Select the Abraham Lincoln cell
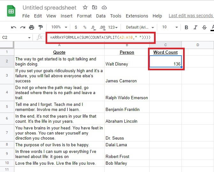The height and width of the screenshot is (172, 214). (127, 119)
